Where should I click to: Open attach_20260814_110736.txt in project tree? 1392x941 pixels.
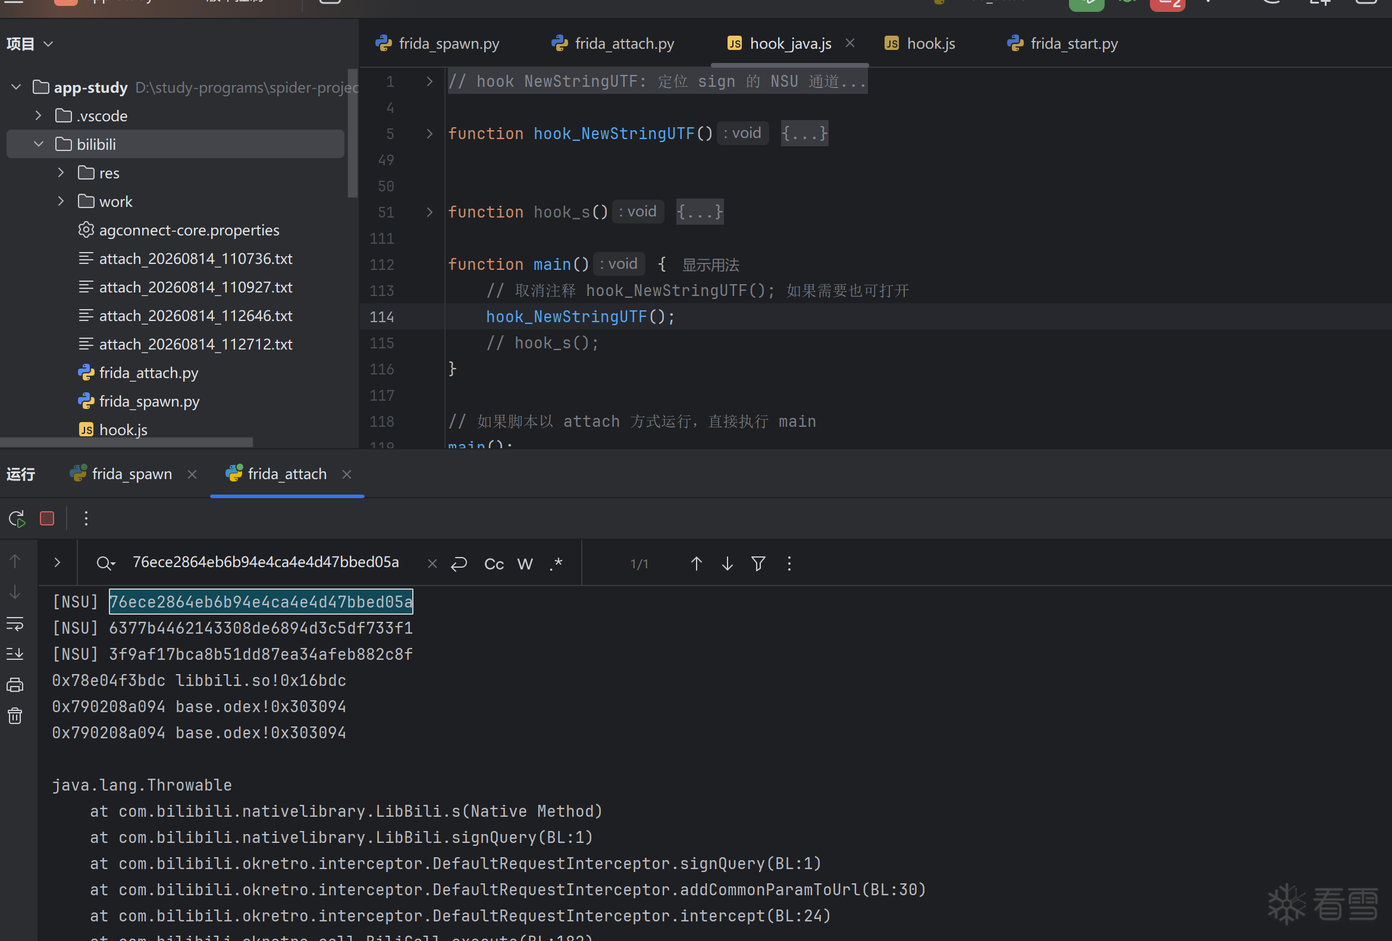[185, 259]
